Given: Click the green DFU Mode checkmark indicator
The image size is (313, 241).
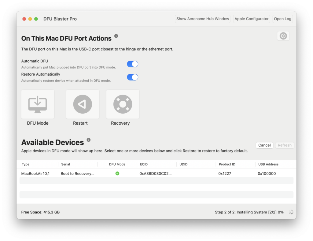Looking at the screenshot, I should tap(117, 173).
